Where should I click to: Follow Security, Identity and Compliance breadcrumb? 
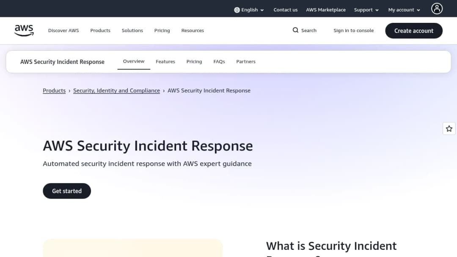click(117, 90)
